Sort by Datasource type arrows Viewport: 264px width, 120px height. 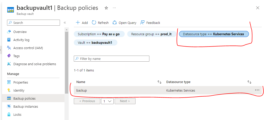[249, 82]
